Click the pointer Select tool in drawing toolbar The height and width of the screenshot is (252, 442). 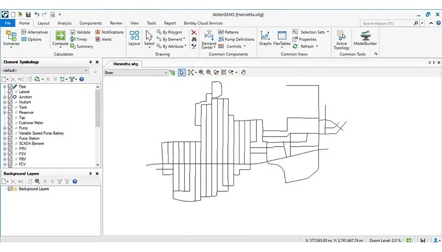(x=181, y=72)
